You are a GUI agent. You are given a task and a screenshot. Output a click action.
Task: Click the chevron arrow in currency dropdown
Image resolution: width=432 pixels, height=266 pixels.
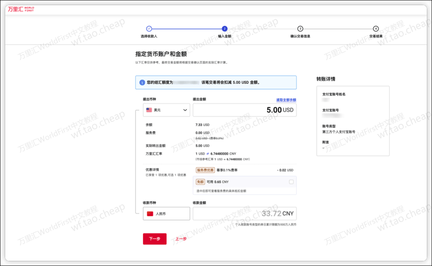[185, 110]
